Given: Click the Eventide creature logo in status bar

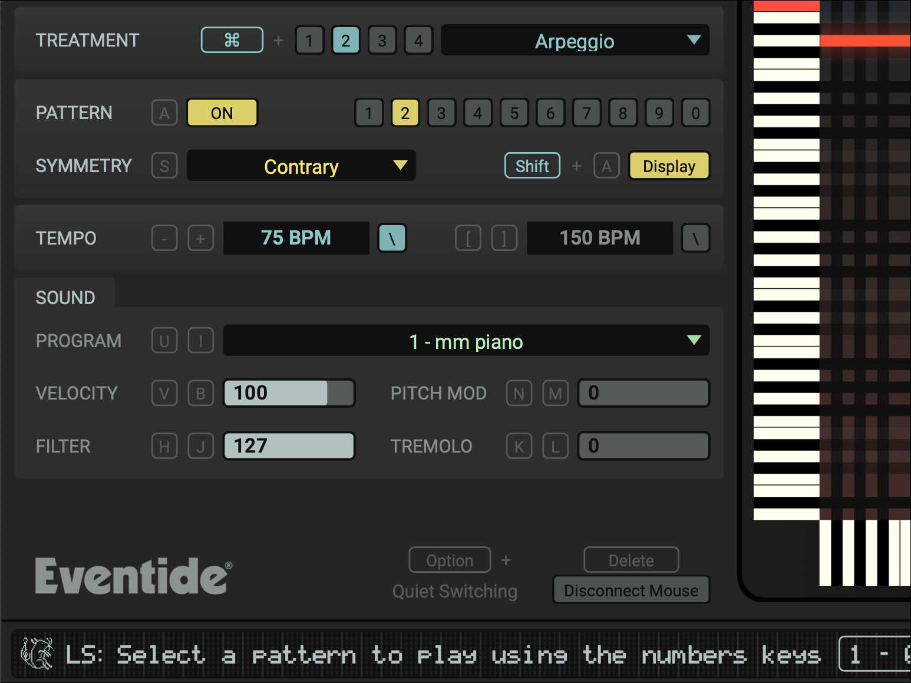Looking at the screenshot, I should click(x=37, y=654).
